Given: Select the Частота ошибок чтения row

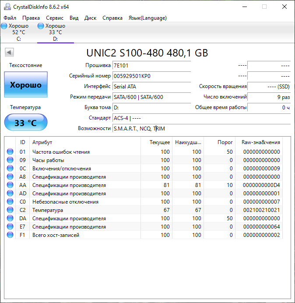Looking at the screenshot, I should [x=144, y=151].
